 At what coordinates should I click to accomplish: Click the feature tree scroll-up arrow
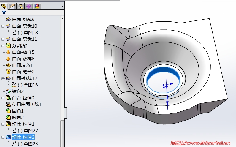tap(63, 19)
